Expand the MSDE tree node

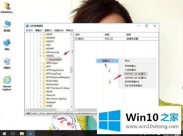coord(40,34)
